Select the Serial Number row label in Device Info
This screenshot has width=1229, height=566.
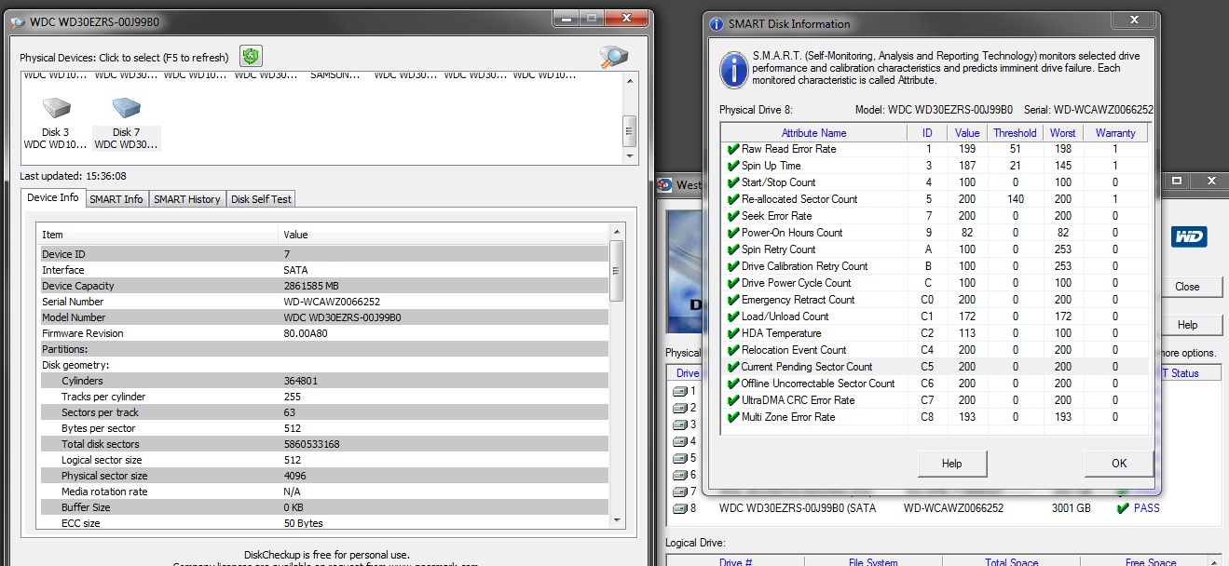(x=73, y=302)
